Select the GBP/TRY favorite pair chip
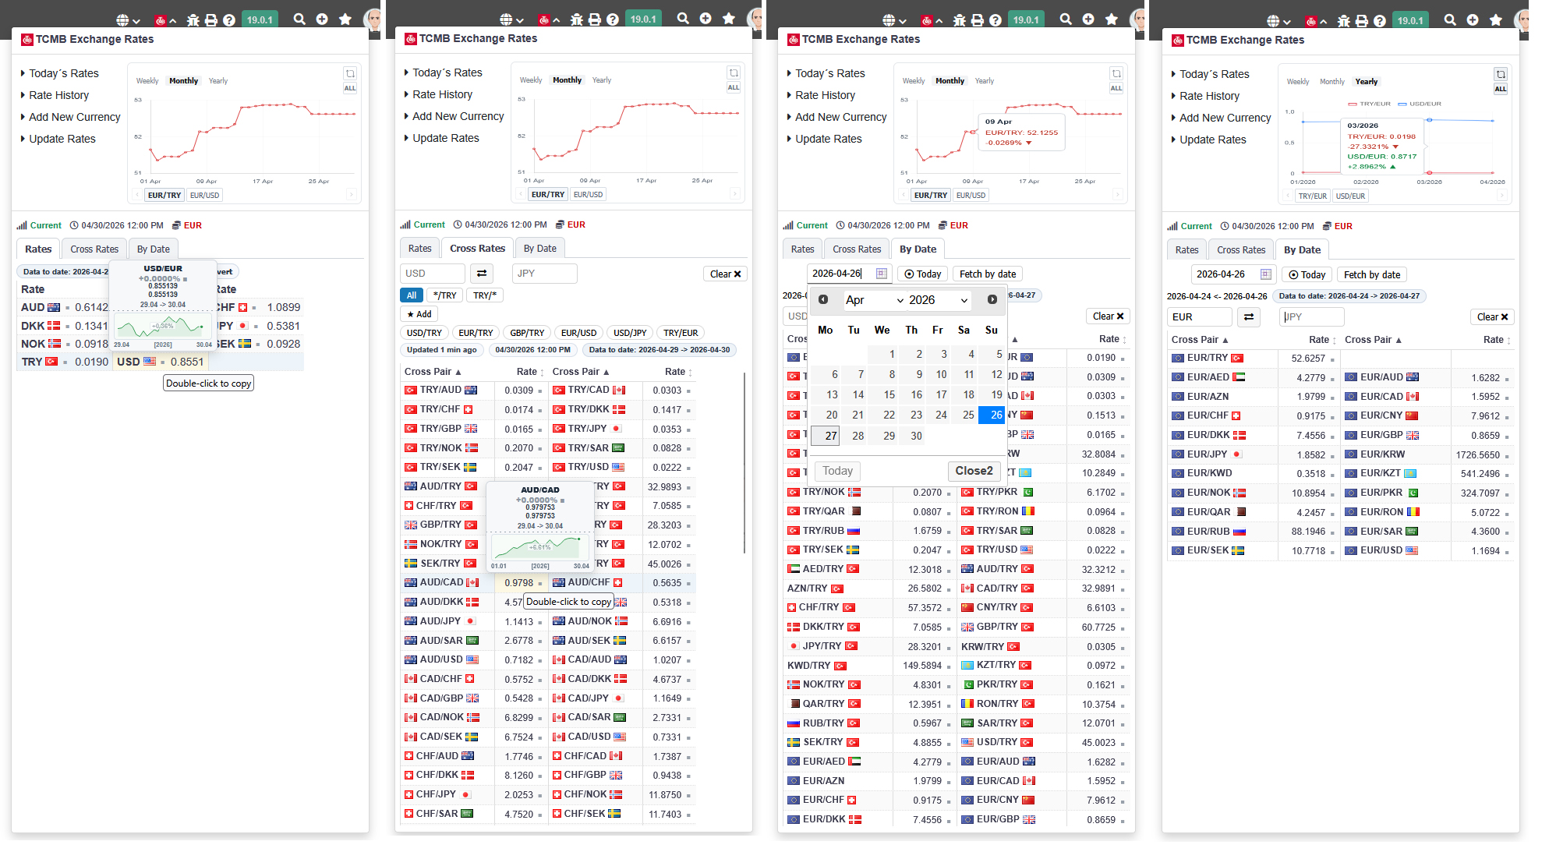1549x866 pixels. 528,333
